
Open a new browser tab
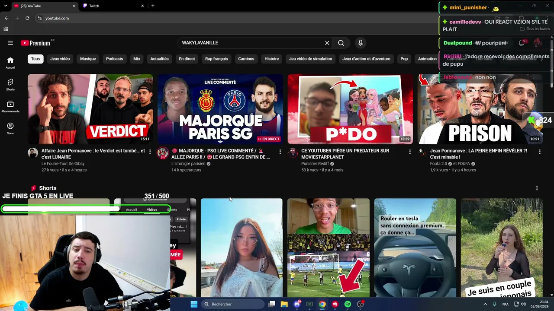(153, 6)
